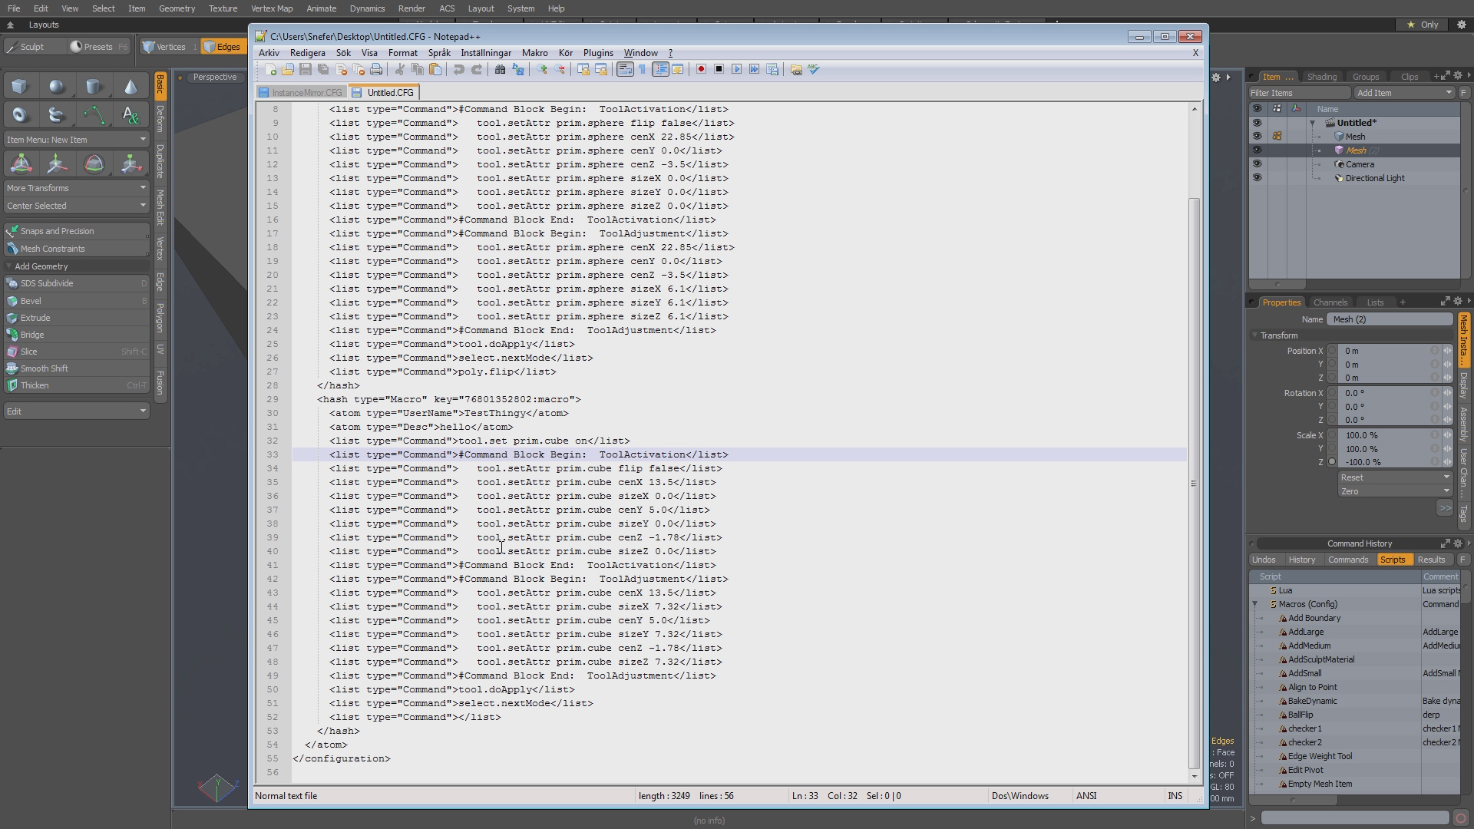This screenshot has height=829, width=1474.
Task: Click the Zoom In magnifier icon
Action: [542, 70]
